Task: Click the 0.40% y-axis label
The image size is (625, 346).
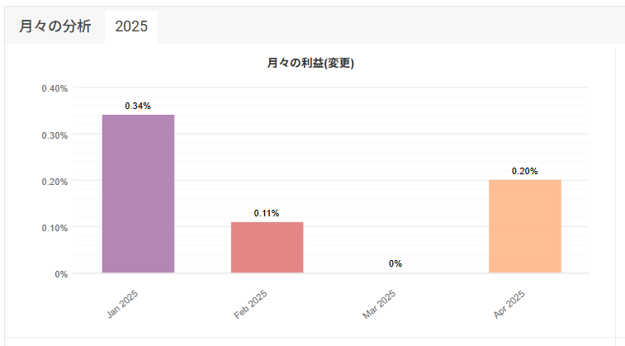Action: pyautogui.click(x=54, y=88)
